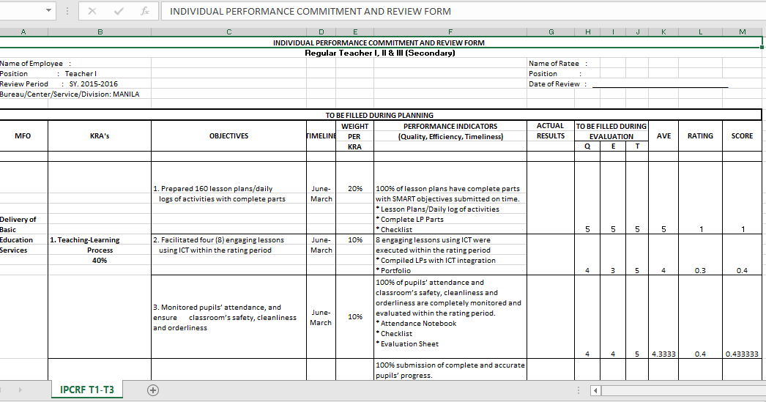Select column E header
Image resolution: width=766 pixels, height=402 pixels.
[354, 31]
